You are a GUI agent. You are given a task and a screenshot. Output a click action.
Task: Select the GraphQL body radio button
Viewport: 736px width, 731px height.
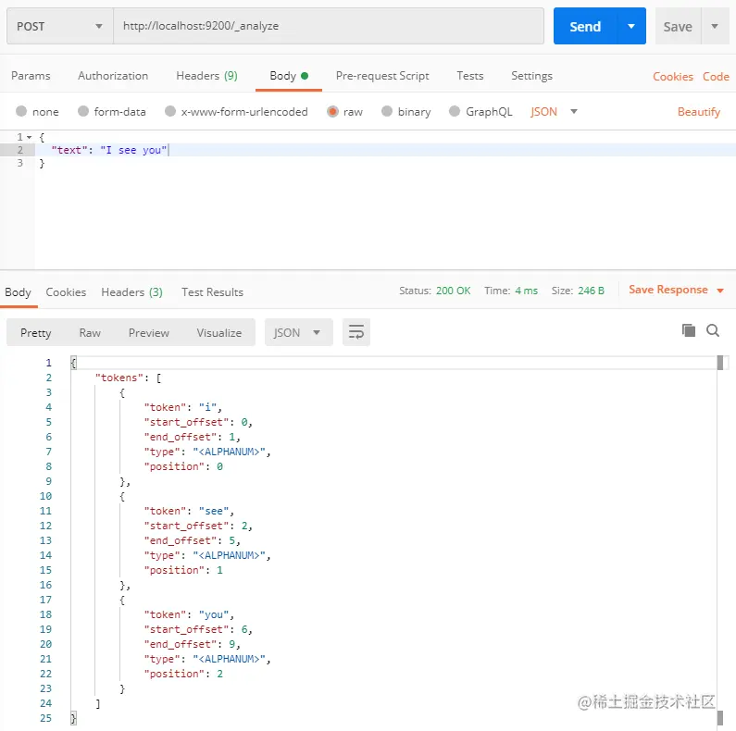point(455,111)
